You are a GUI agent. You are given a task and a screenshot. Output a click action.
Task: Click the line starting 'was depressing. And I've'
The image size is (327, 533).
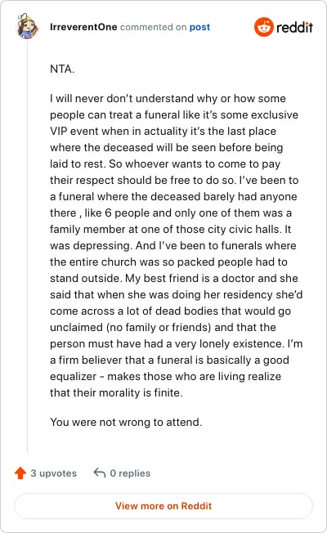173,246
